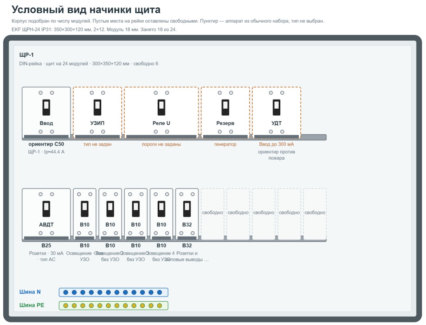This screenshot has height=325, width=426.
Task: Select the blue Шина N terminal strip
Action: pyautogui.click(x=114, y=292)
